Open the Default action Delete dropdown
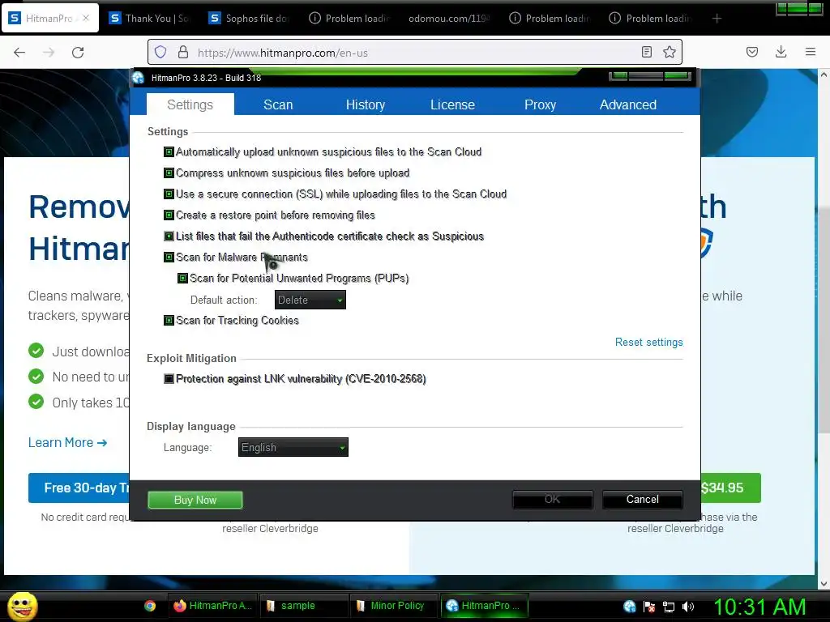 point(310,300)
